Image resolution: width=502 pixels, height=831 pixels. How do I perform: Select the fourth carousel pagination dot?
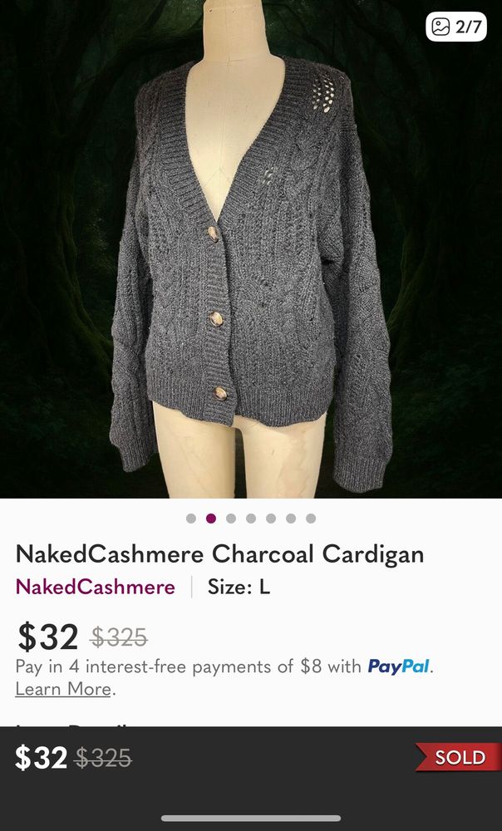(251, 519)
